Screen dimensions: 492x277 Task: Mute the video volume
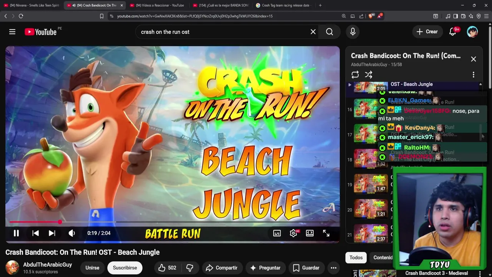(x=71, y=233)
